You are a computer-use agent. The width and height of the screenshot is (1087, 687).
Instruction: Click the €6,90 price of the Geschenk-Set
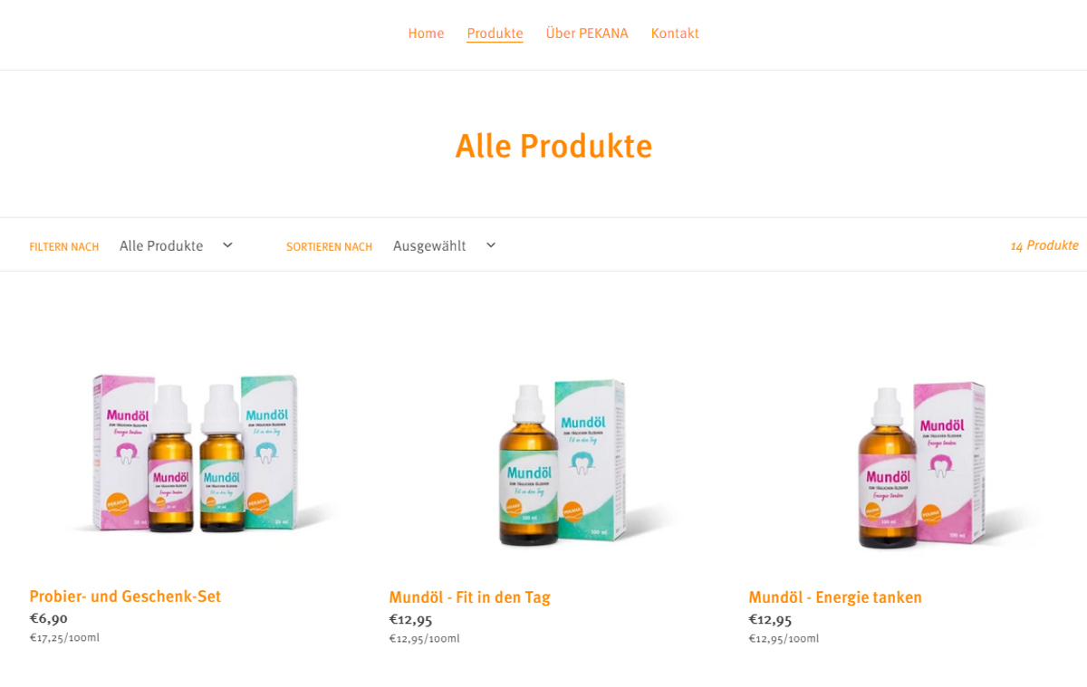pos(49,618)
